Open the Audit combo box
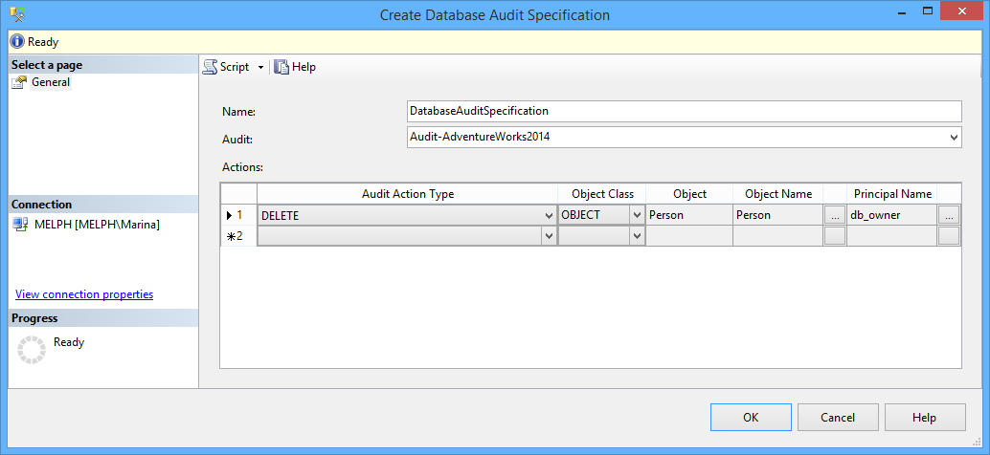The height and width of the screenshot is (455, 990). point(953,138)
